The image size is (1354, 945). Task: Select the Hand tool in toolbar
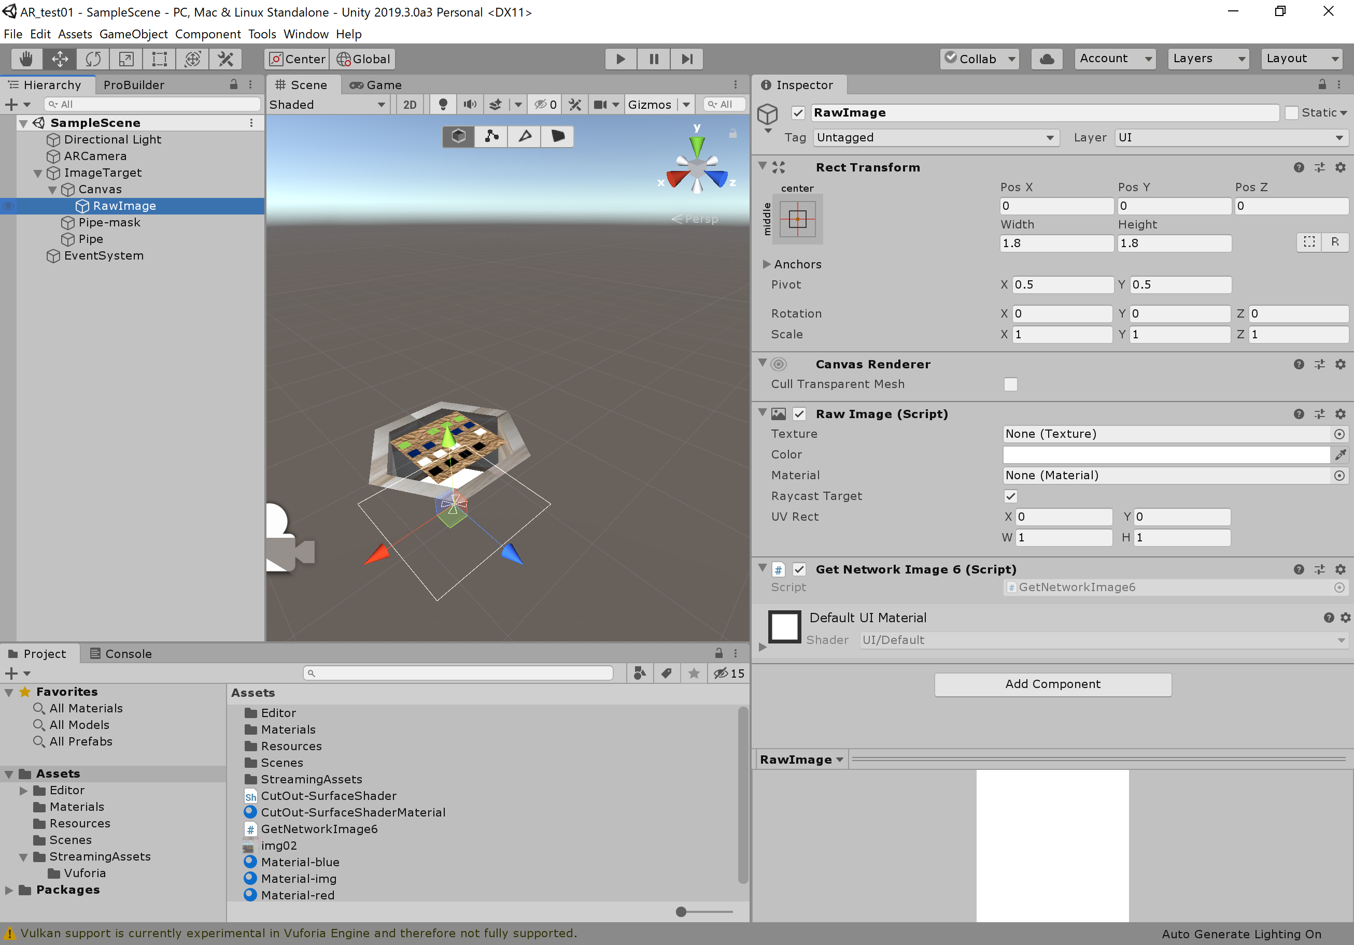(x=25, y=59)
